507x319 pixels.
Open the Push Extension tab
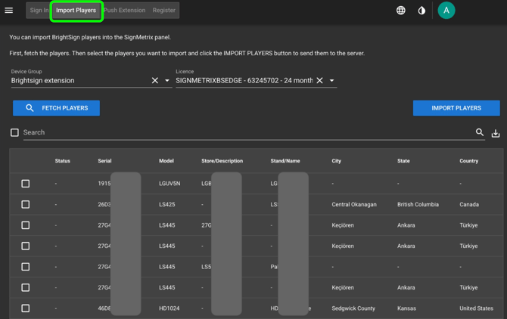125,11
